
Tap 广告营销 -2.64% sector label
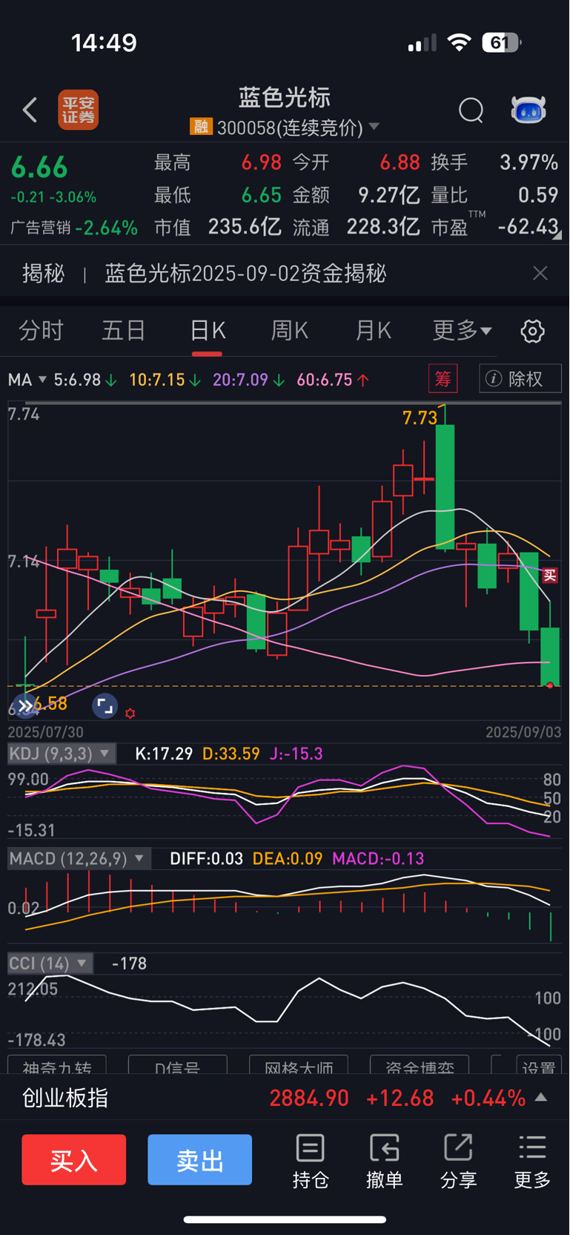click(74, 228)
